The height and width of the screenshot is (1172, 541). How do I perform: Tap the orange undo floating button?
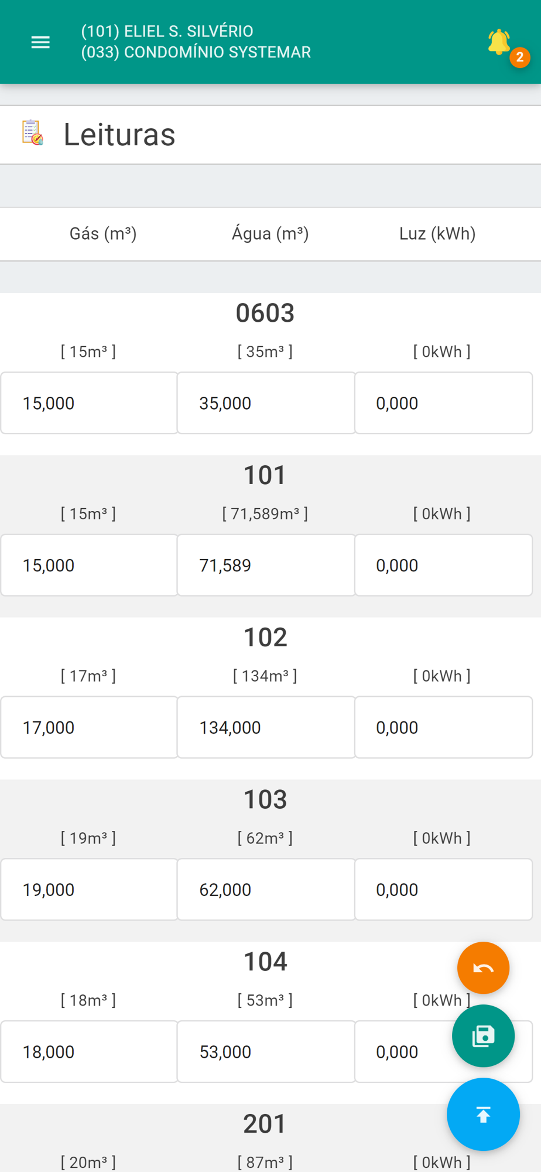[x=483, y=967]
